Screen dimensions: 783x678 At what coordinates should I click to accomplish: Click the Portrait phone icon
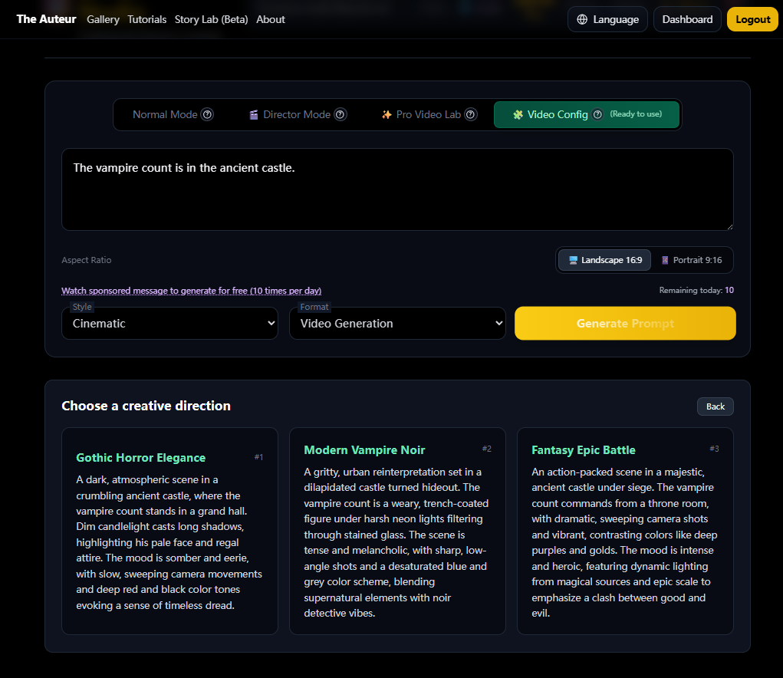pos(665,260)
